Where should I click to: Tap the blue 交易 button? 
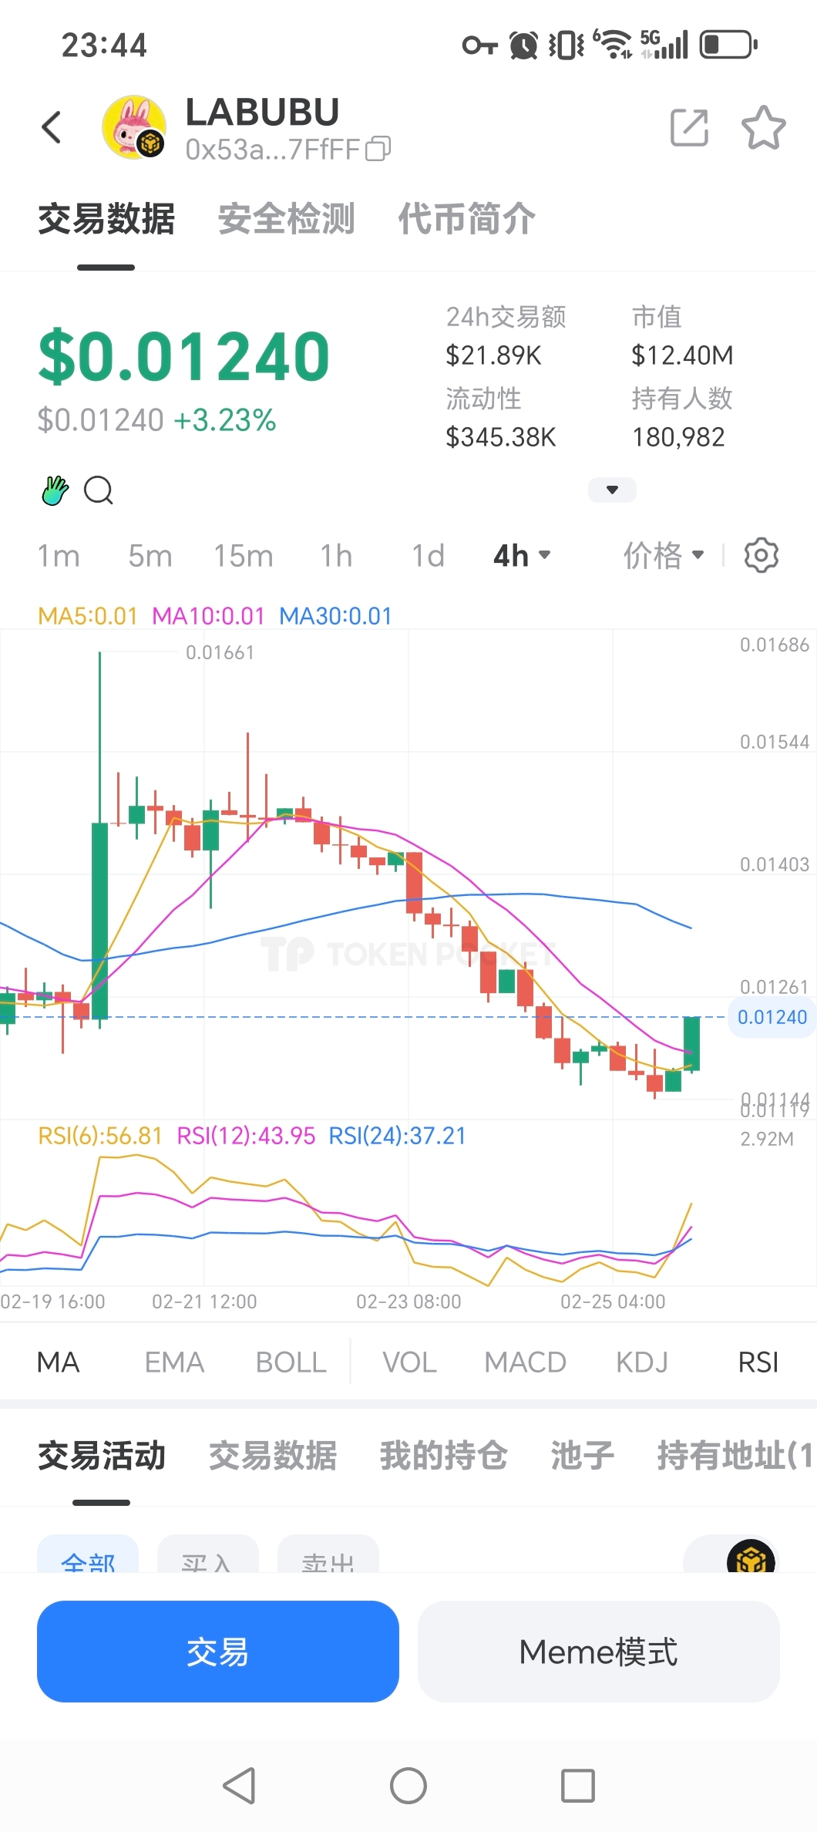coord(218,1652)
